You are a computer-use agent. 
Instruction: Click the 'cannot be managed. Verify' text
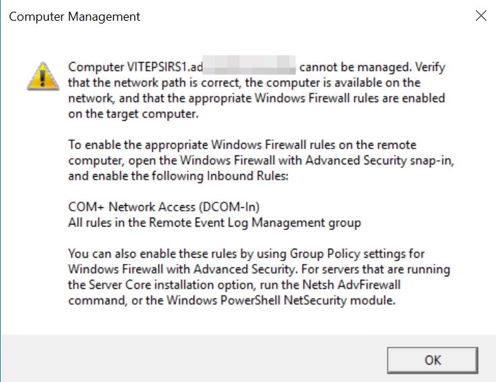pyautogui.click(x=372, y=67)
